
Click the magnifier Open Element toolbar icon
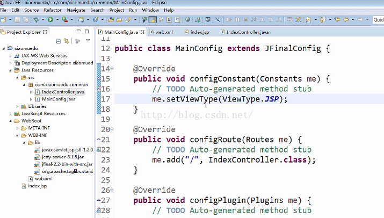click(x=144, y=19)
